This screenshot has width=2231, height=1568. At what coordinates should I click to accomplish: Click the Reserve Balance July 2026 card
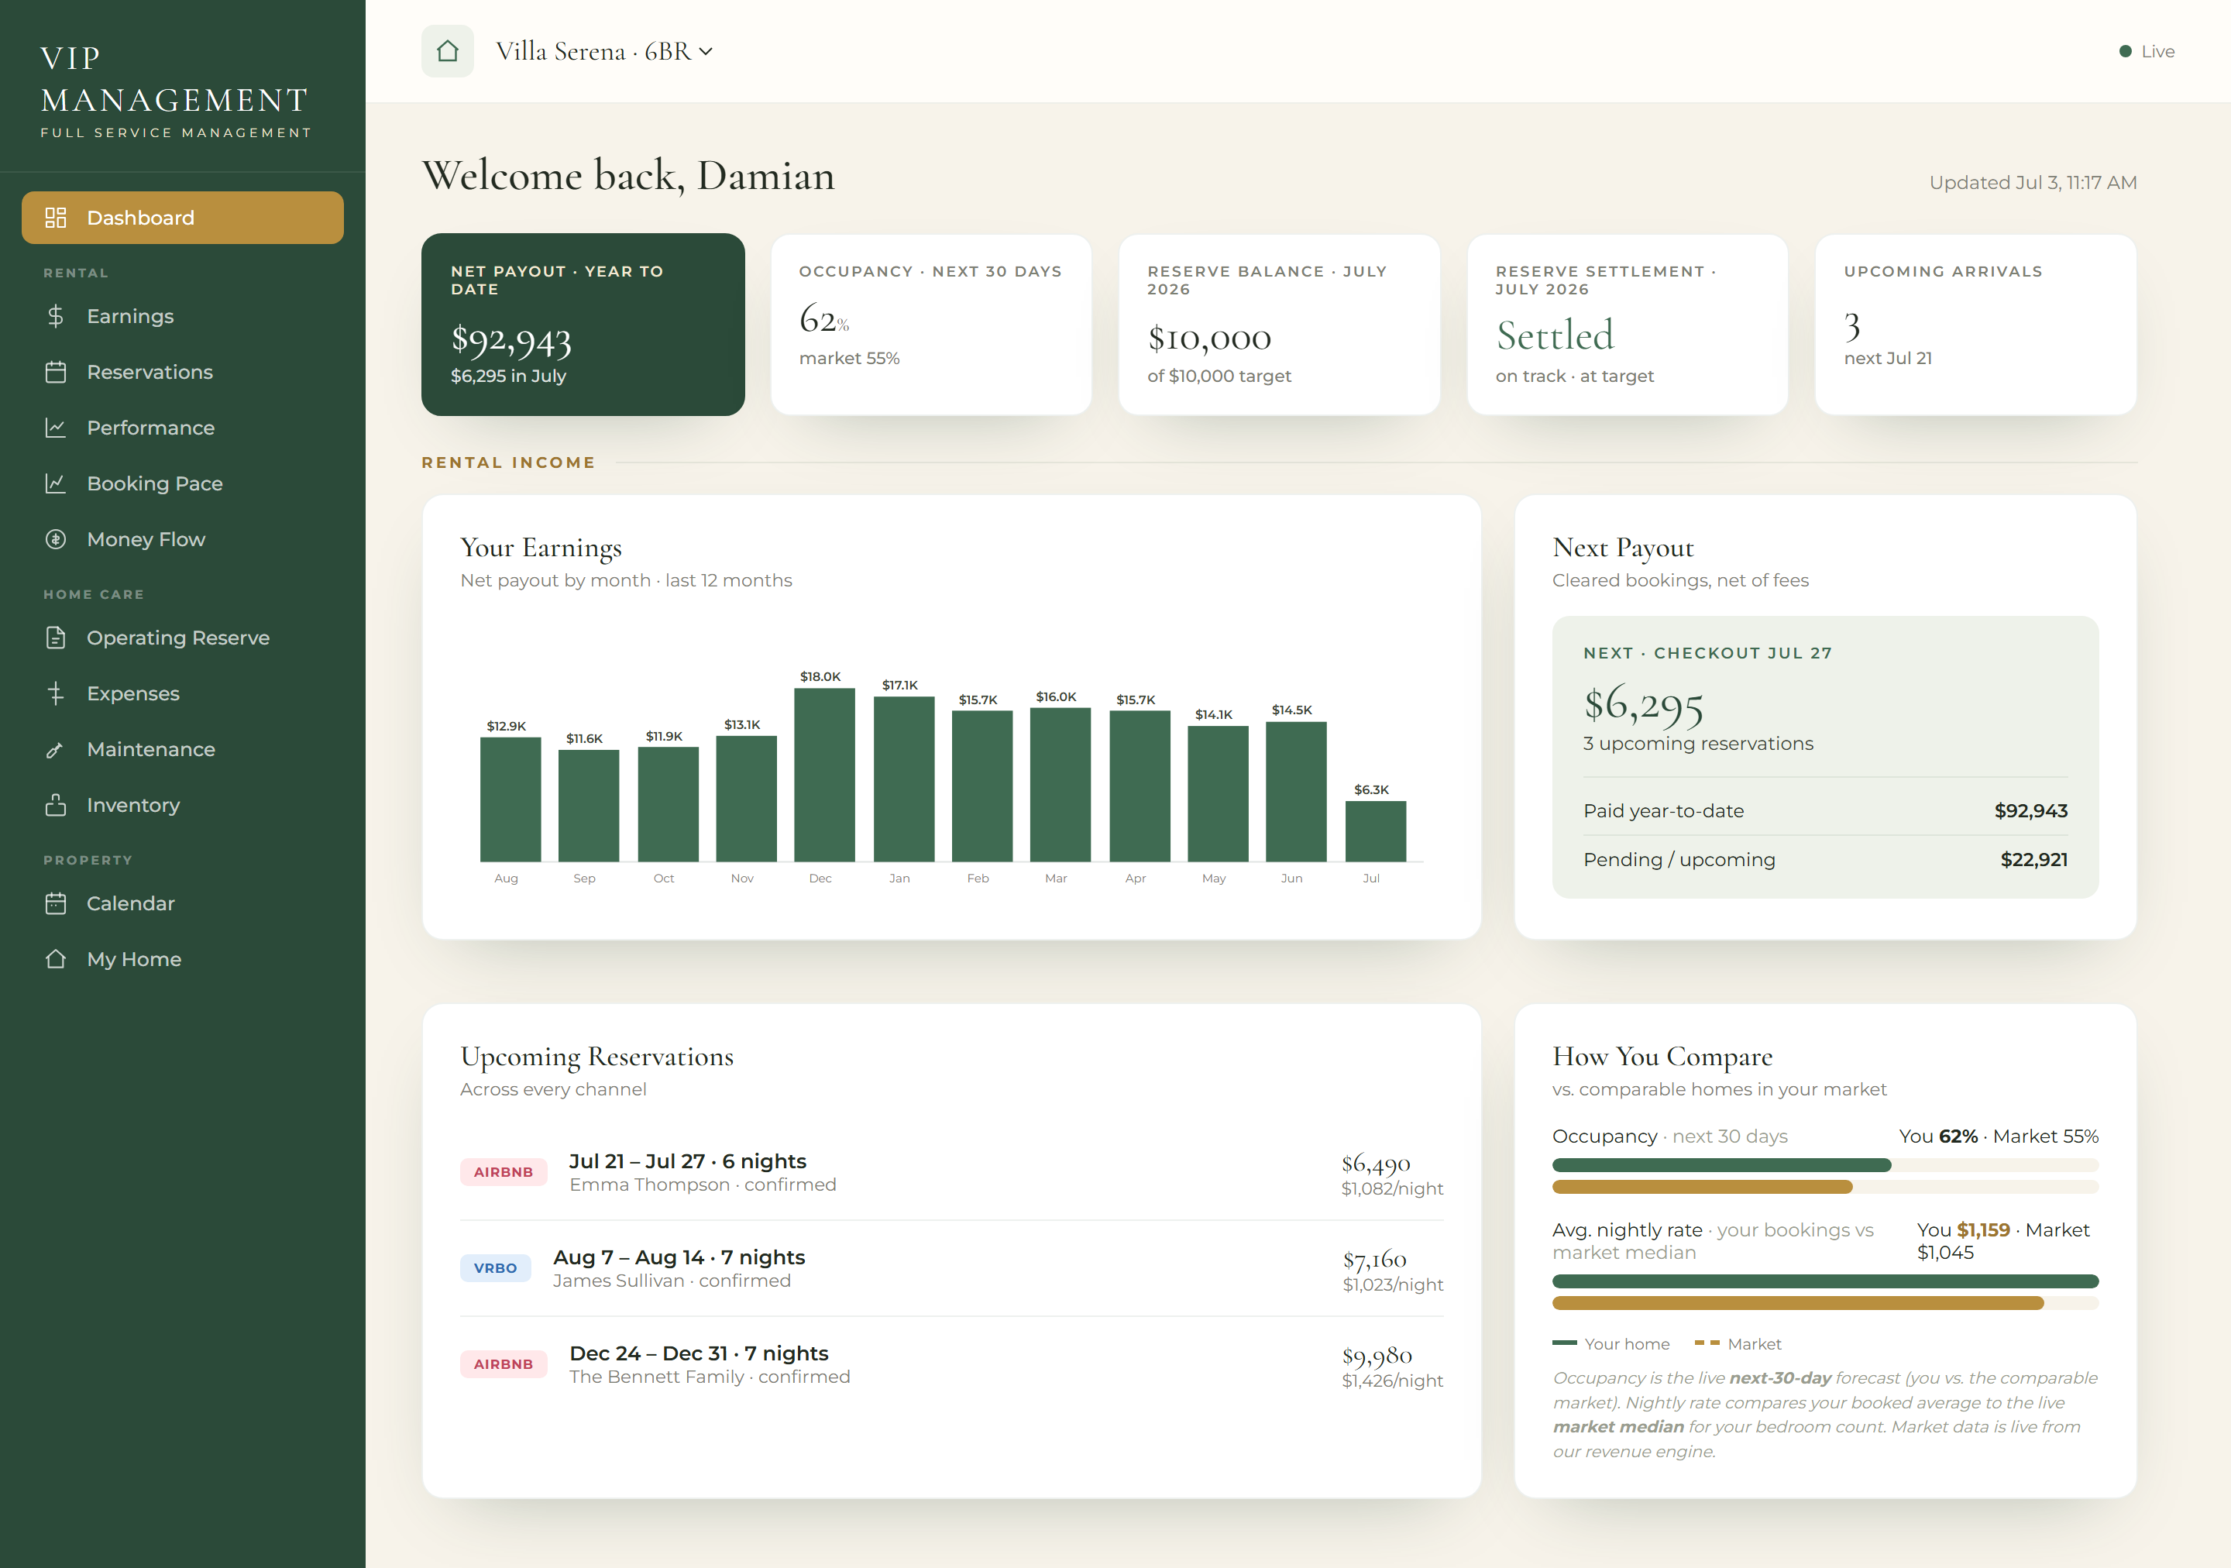click(1279, 325)
